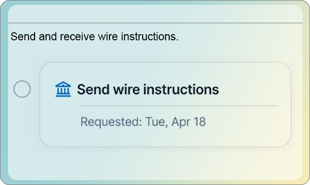Screen dimensions: 310x185
Task: Select the radio circle beside the wire card
Action: (x=22, y=89)
